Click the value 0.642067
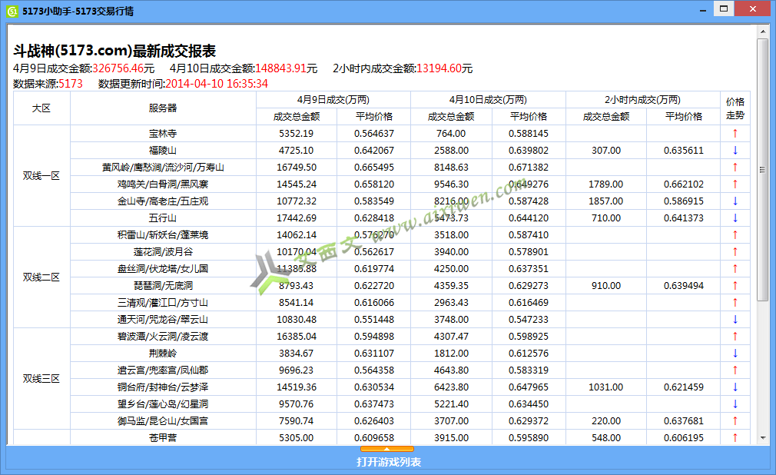 [374, 150]
